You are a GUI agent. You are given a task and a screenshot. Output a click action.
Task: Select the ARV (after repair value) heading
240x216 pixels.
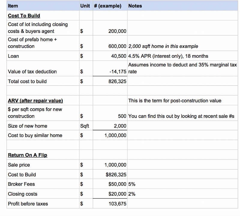[35, 101]
